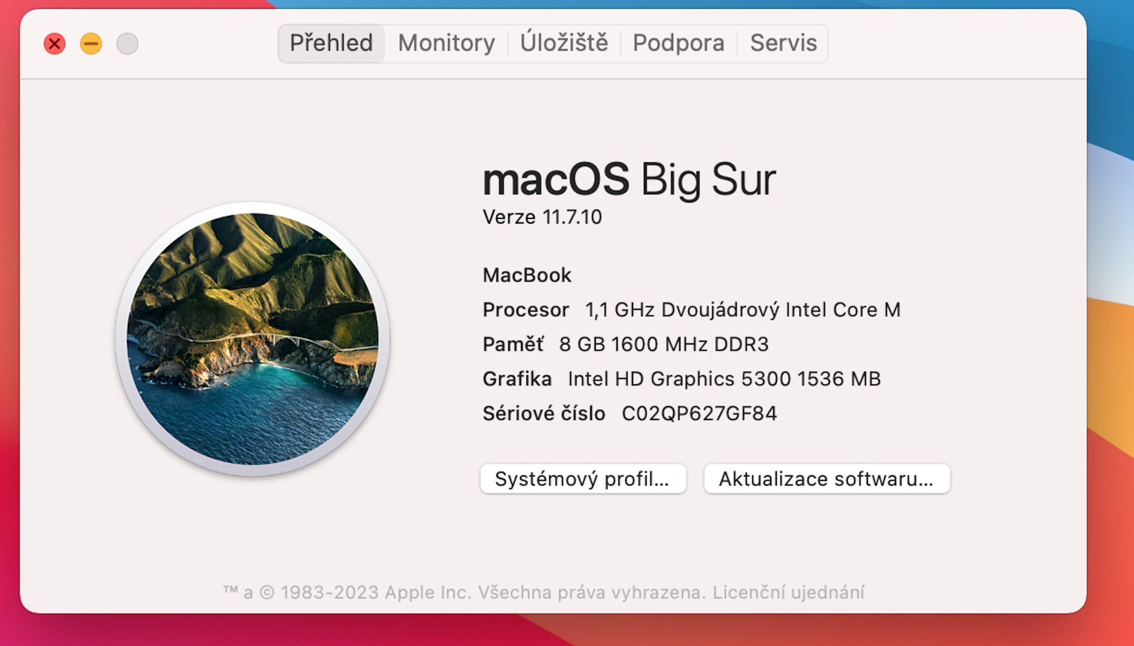
Task: Click the Procesor label
Action: [525, 309]
